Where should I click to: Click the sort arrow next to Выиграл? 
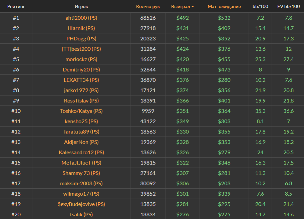click(x=193, y=7)
